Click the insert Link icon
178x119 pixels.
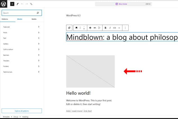pos(115,28)
